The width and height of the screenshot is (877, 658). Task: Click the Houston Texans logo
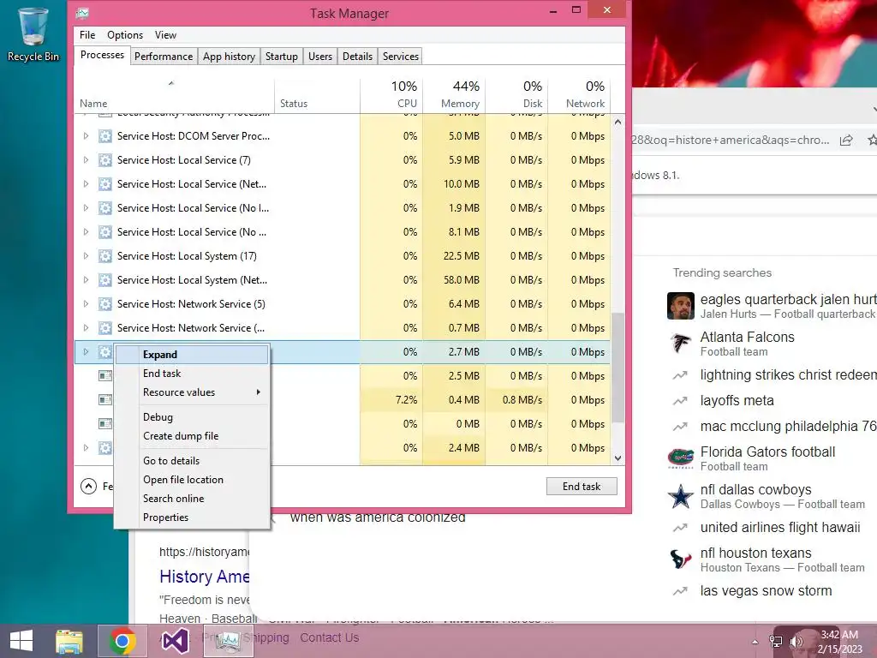pyautogui.click(x=681, y=559)
